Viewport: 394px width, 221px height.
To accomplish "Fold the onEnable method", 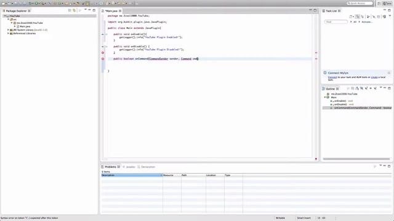I will tap(107, 34).
